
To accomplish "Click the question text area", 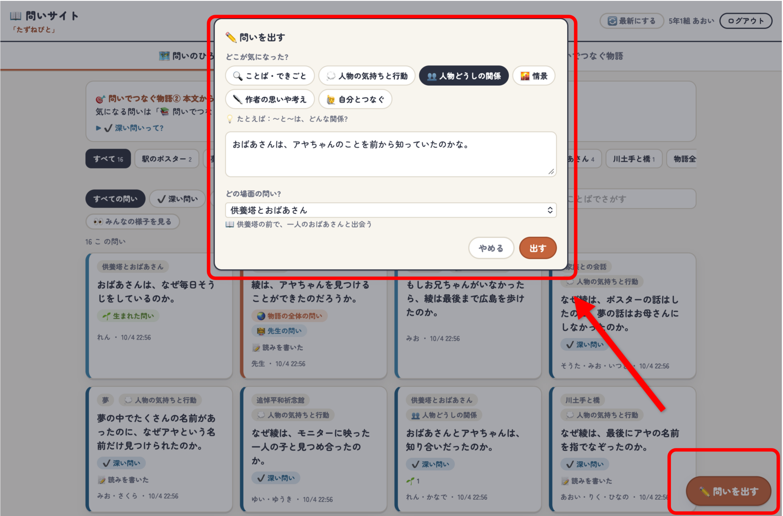I will pyautogui.click(x=391, y=154).
